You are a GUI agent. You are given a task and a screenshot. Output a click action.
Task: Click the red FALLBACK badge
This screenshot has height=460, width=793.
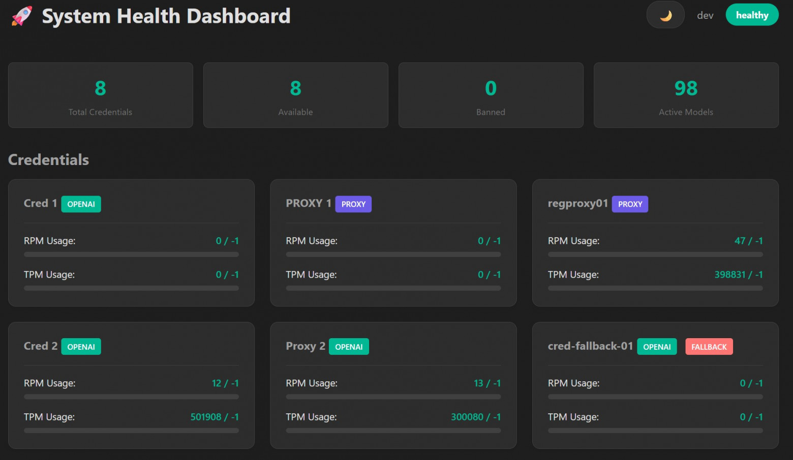[x=709, y=347]
